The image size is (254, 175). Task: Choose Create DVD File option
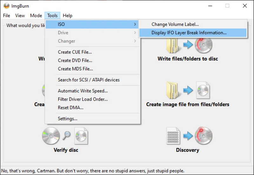(75, 60)
